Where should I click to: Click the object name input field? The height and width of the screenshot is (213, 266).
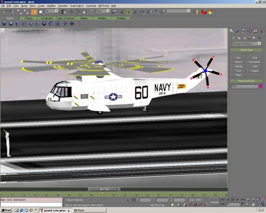click(x=244, y=86)
